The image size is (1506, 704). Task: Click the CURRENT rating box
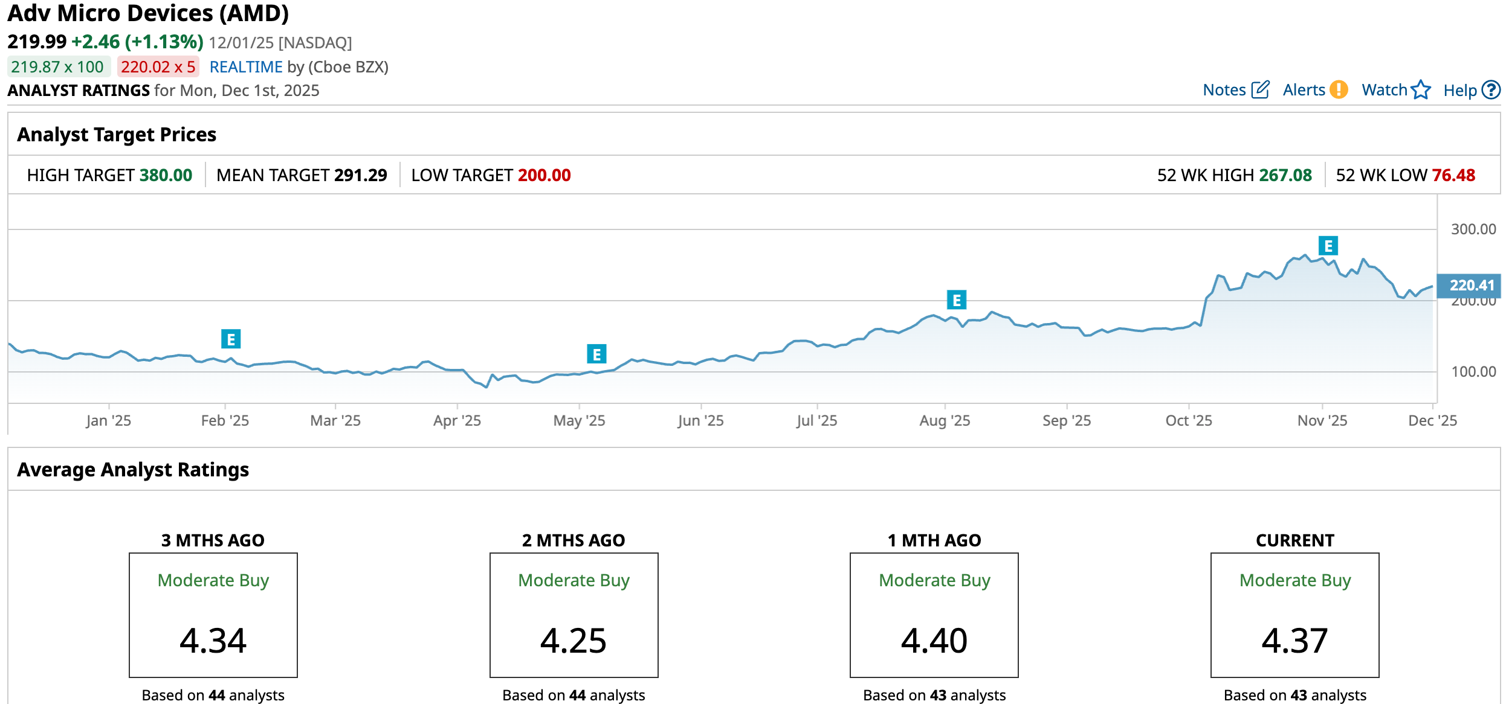(x=1294, y=615)
